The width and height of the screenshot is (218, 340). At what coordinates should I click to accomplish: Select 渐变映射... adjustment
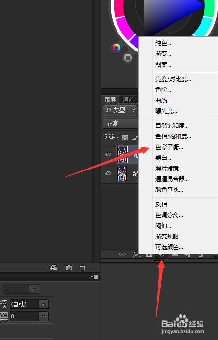pos(169,237)
